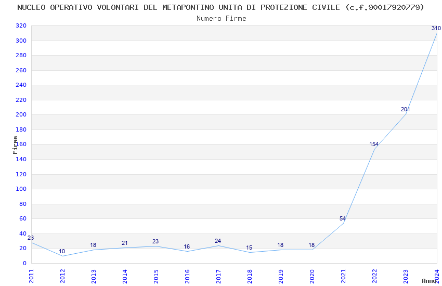This screenshot has height=286, width=442.
Task: Click data label 154 for 2022
Action: (x=374, y=144)
